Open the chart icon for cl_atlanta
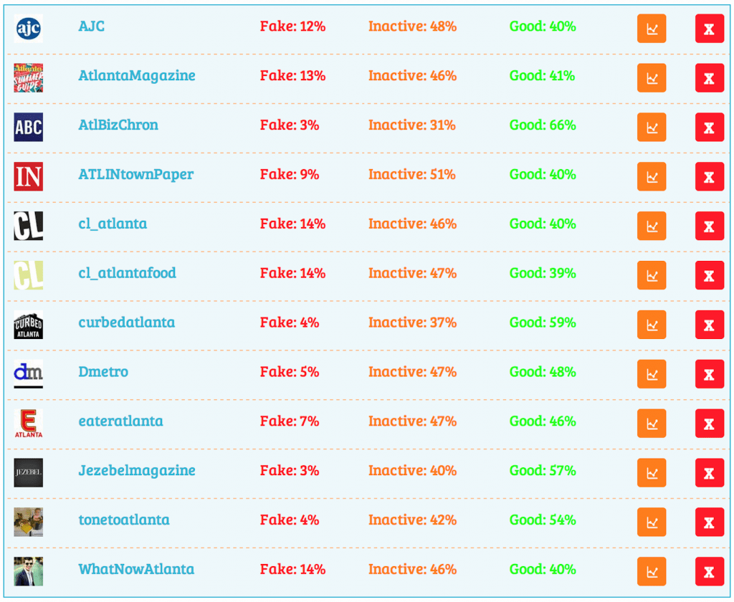 [x=652, y=226]
